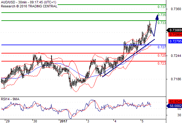Click the 'Research © 2016 TRADING CENTRAL' text
The image size is (182, 123).
29,6
